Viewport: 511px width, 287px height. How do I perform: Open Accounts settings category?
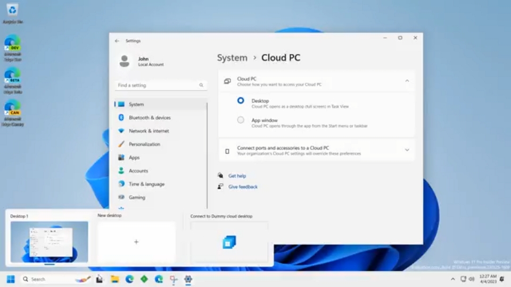pyautogui.click(x=160, y=171)
